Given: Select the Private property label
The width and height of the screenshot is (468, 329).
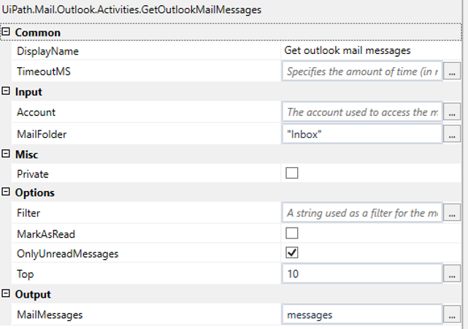Looking at the screenshot, I should pos(33,174).
